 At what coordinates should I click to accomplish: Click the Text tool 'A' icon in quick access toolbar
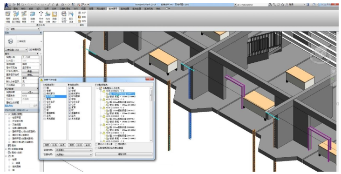[x=57, y=5]
